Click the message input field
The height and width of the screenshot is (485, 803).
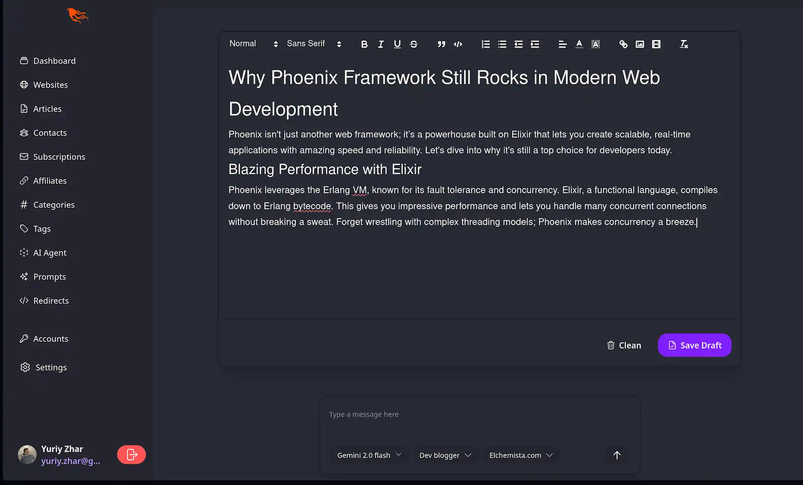[x=479, y=414]
